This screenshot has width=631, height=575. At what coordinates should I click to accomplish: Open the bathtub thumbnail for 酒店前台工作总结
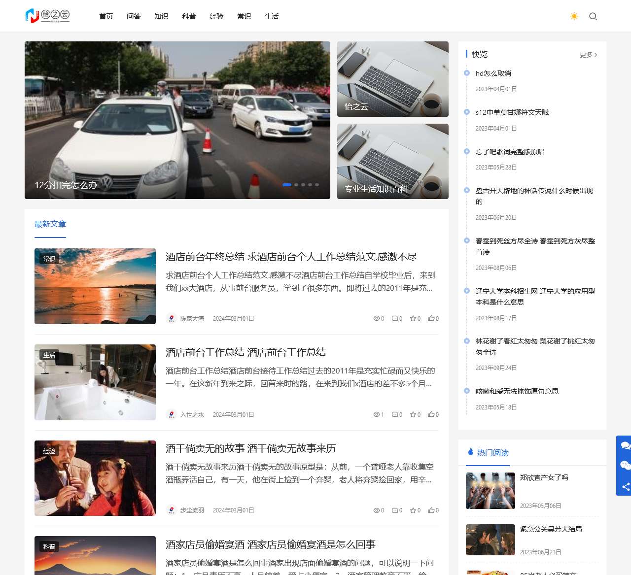[95, 382]
